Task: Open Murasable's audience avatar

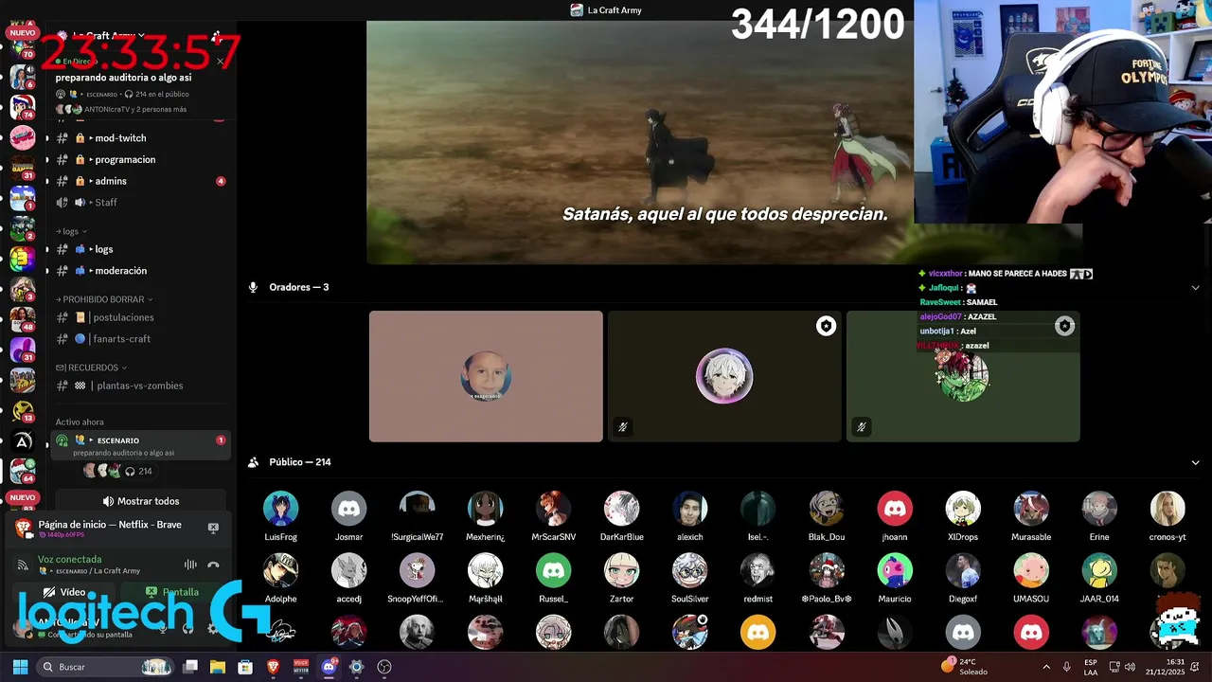Action: (x=1030, y=509)
